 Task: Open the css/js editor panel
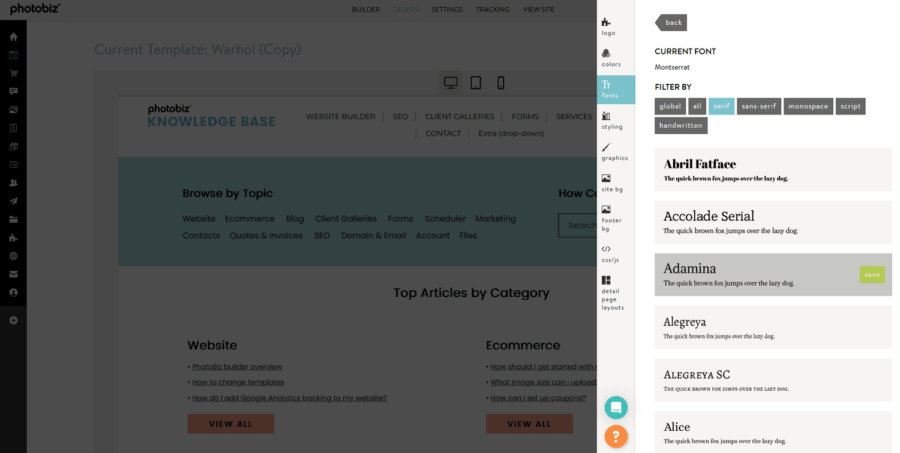coord(610,254)
